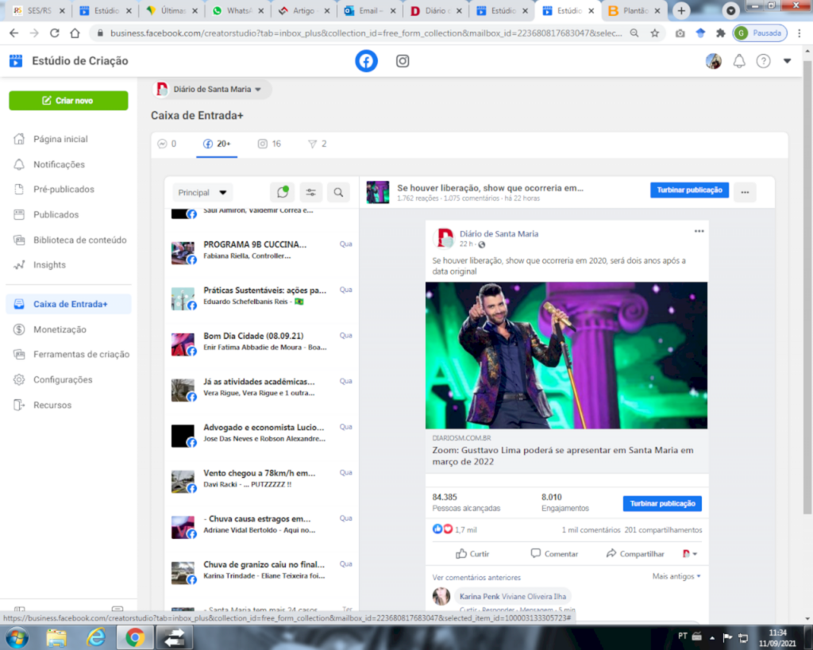
Task: Open Vento chegou a 78km/h item
Action: (262, 480)
